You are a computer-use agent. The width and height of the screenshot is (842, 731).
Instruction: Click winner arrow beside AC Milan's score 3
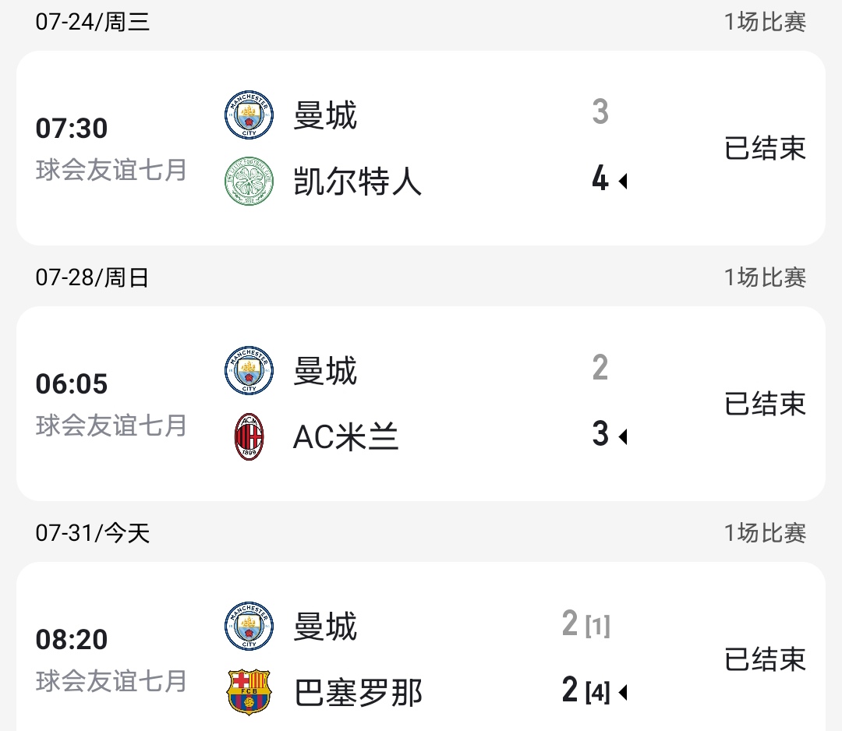coord(622,437)
